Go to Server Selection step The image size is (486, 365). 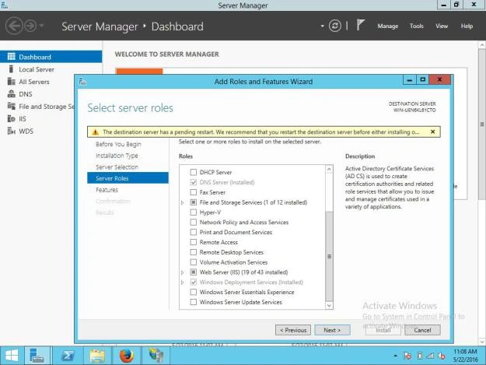pyautogui.click(x=117, y=167)
